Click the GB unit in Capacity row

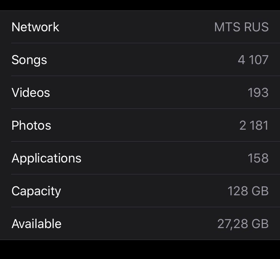pos(260,191)
